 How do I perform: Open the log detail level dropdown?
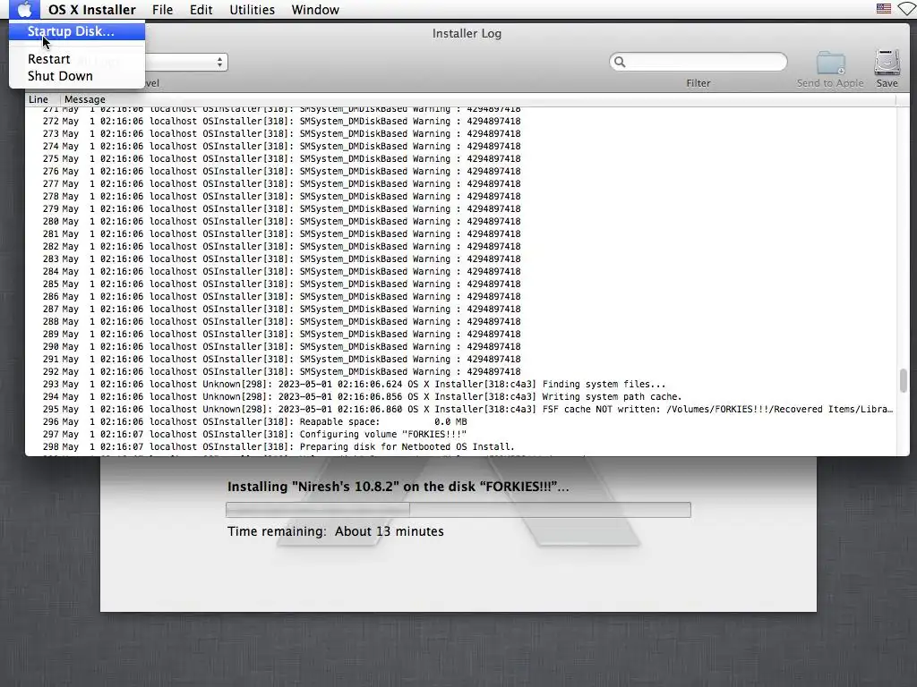186,62
